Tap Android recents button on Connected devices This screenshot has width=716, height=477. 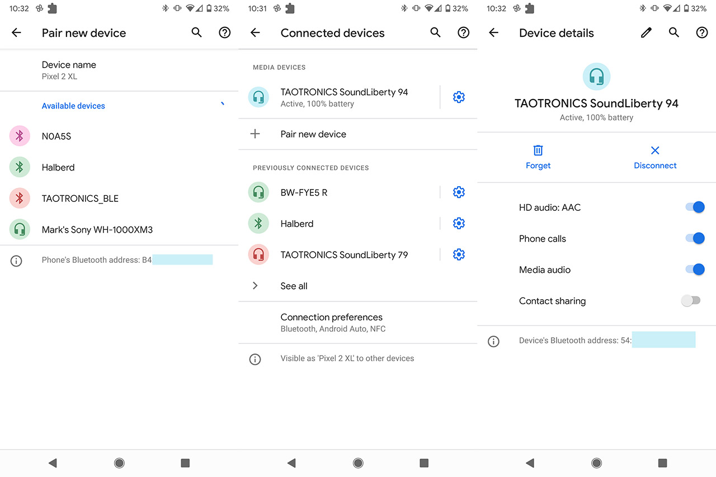(x=424, y=463)
